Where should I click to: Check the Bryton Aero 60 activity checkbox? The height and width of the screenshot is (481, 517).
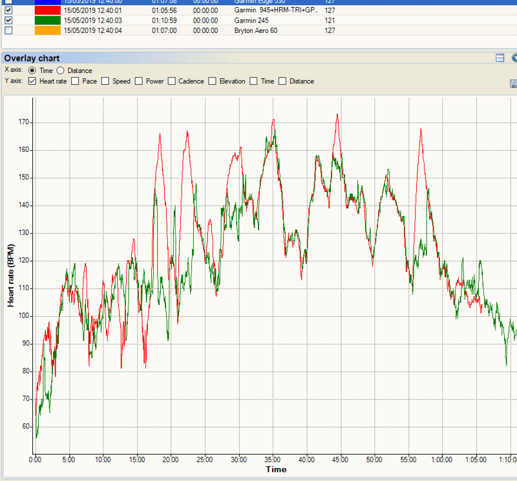tap(8, 30)
